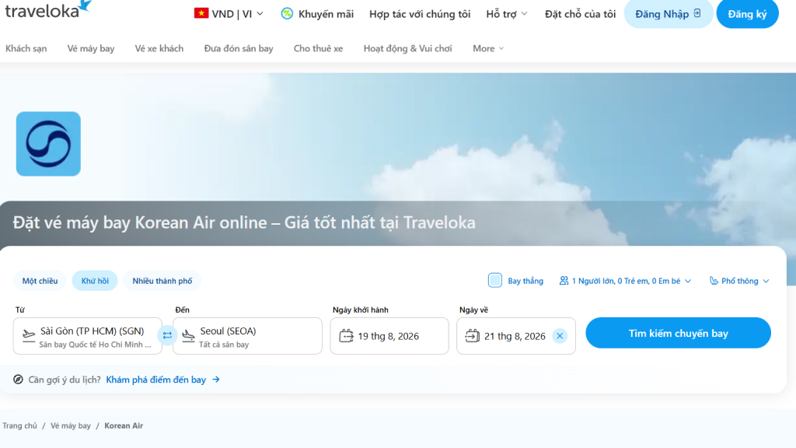Screen dimensions: 796x448
Task: Click the departure date 19 thg 8, 2026
Action: pyautogui.click(x=389, y=336)
